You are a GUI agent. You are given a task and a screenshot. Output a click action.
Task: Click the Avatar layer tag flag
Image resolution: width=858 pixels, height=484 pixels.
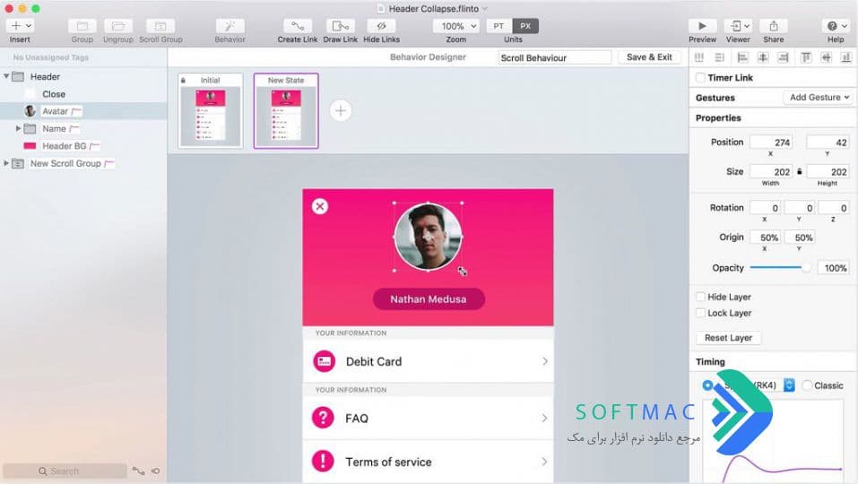(x=76, y=111)
